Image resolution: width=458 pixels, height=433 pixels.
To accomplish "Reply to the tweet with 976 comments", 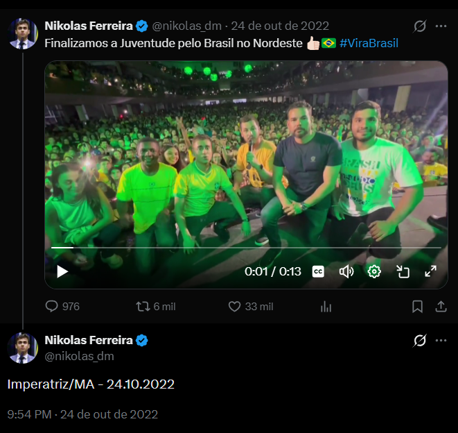I will [52, 306].
